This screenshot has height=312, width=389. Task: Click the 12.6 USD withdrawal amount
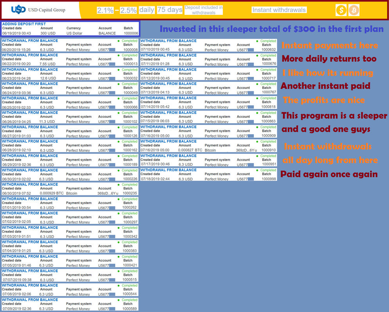48,78
